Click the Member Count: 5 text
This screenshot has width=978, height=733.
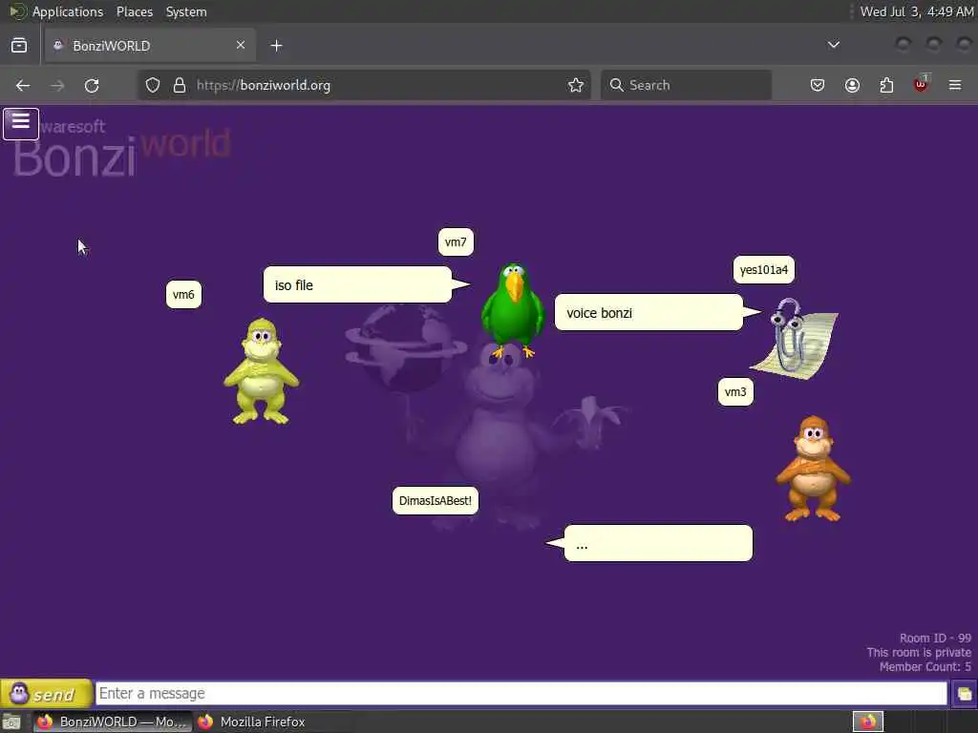(925, 667)
